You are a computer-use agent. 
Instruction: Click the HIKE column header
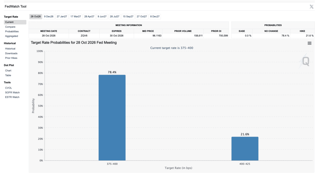coord(302,31)
